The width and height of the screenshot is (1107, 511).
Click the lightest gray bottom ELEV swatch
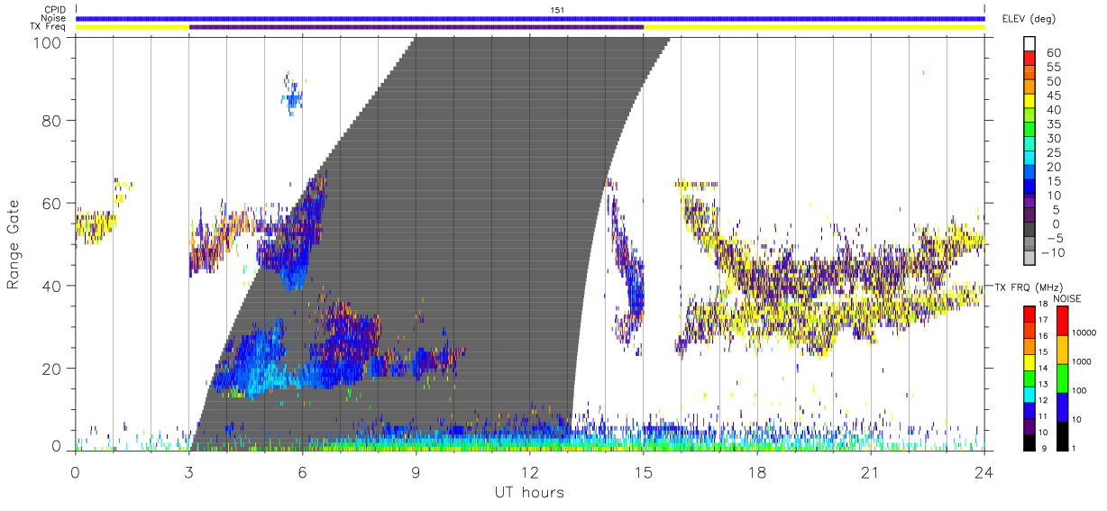(x=1030, y=258)
